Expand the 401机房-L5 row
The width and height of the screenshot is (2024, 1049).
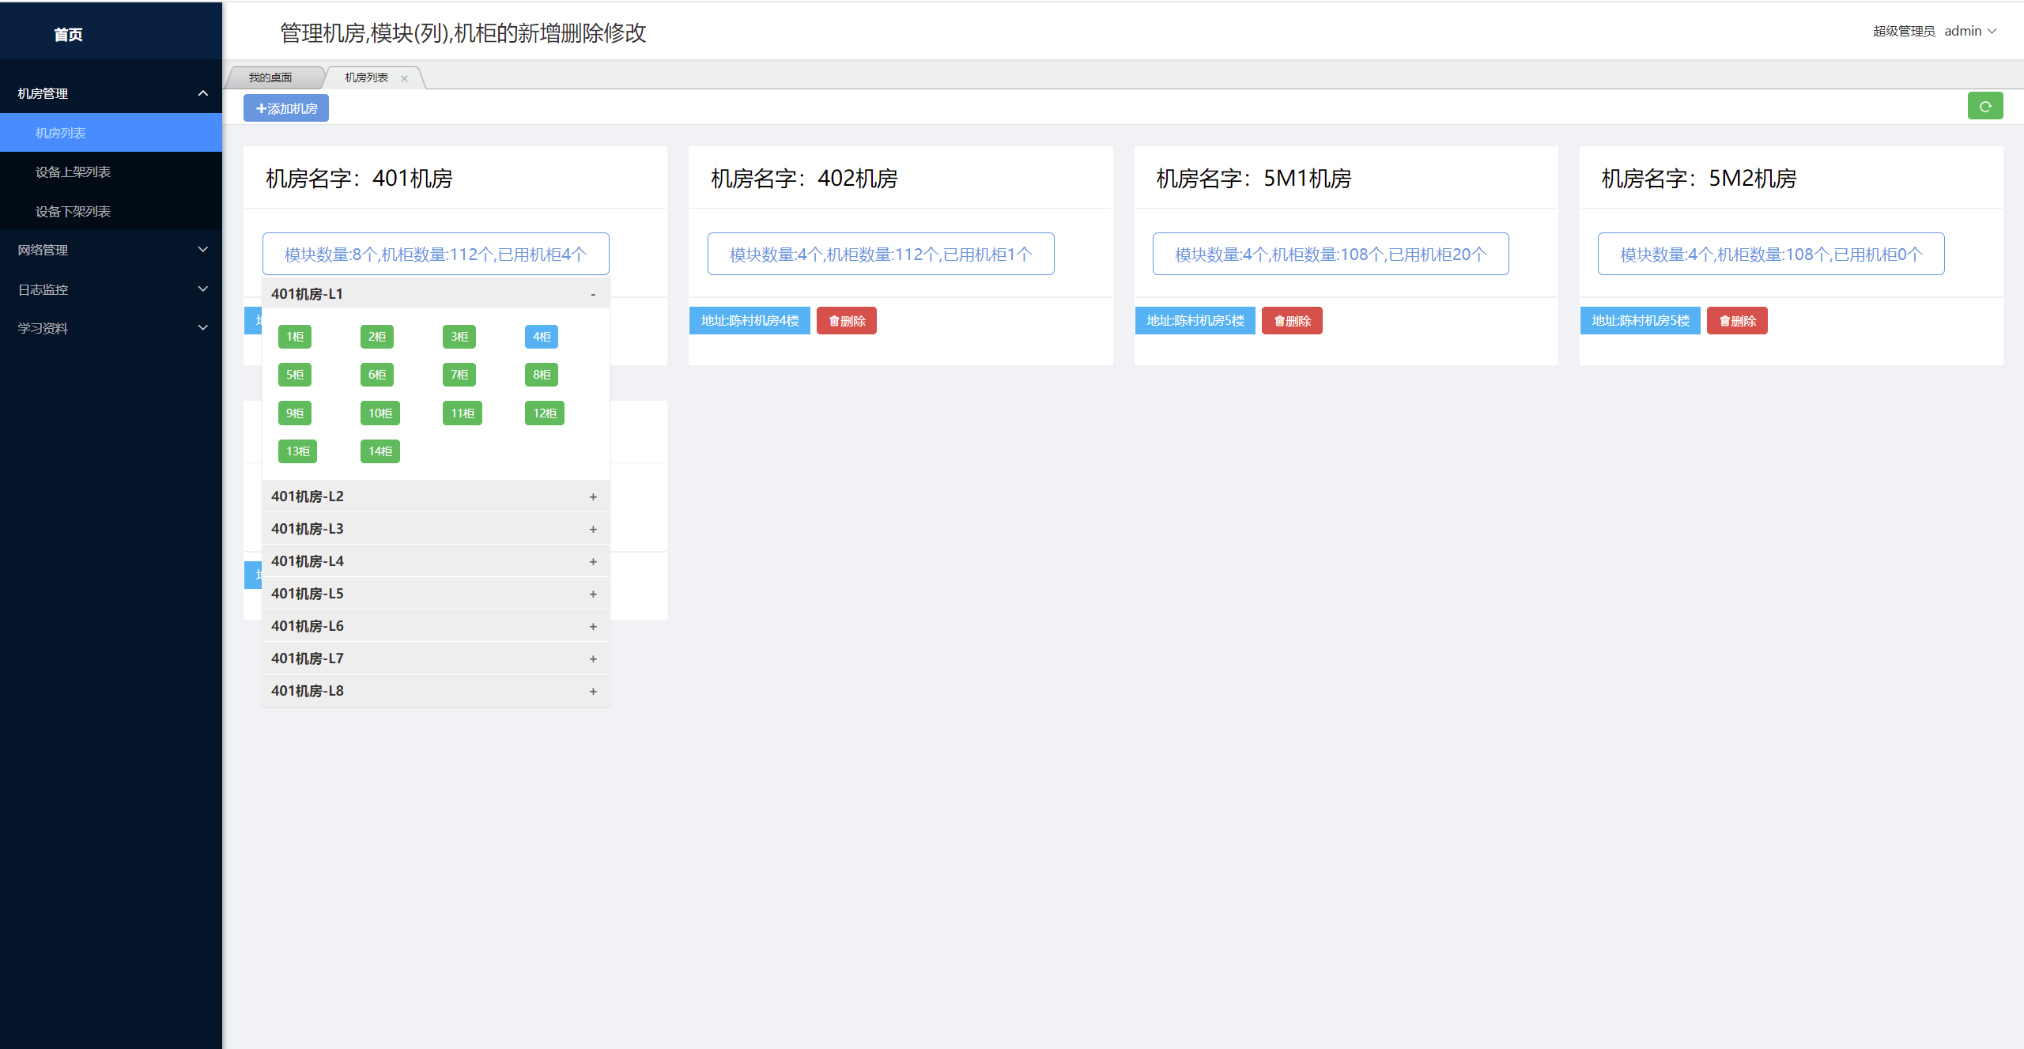[x=436, y=594]
